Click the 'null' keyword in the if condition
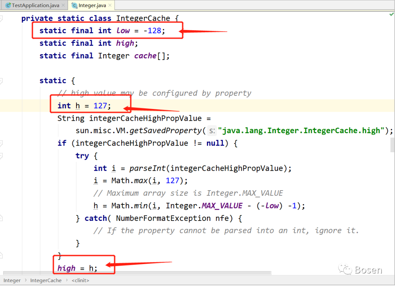This screenshot has height=286, width=395. pos(215,143)
